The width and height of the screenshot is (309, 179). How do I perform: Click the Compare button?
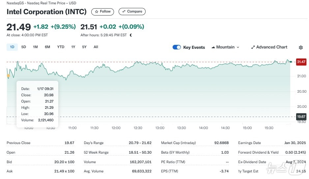coord(132,12)
